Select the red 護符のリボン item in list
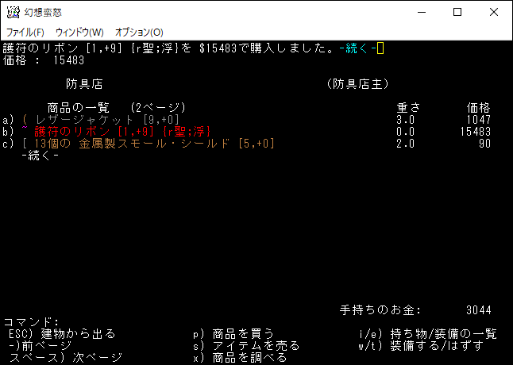Screen dimensions: 513x365 122,132
